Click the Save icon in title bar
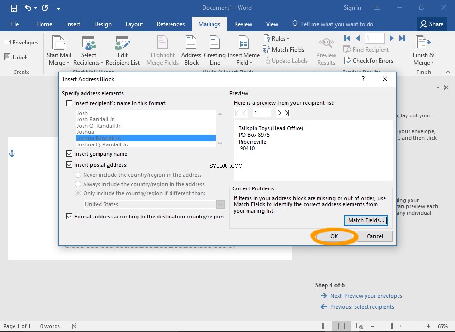455x332 pixels. point(14,8)
